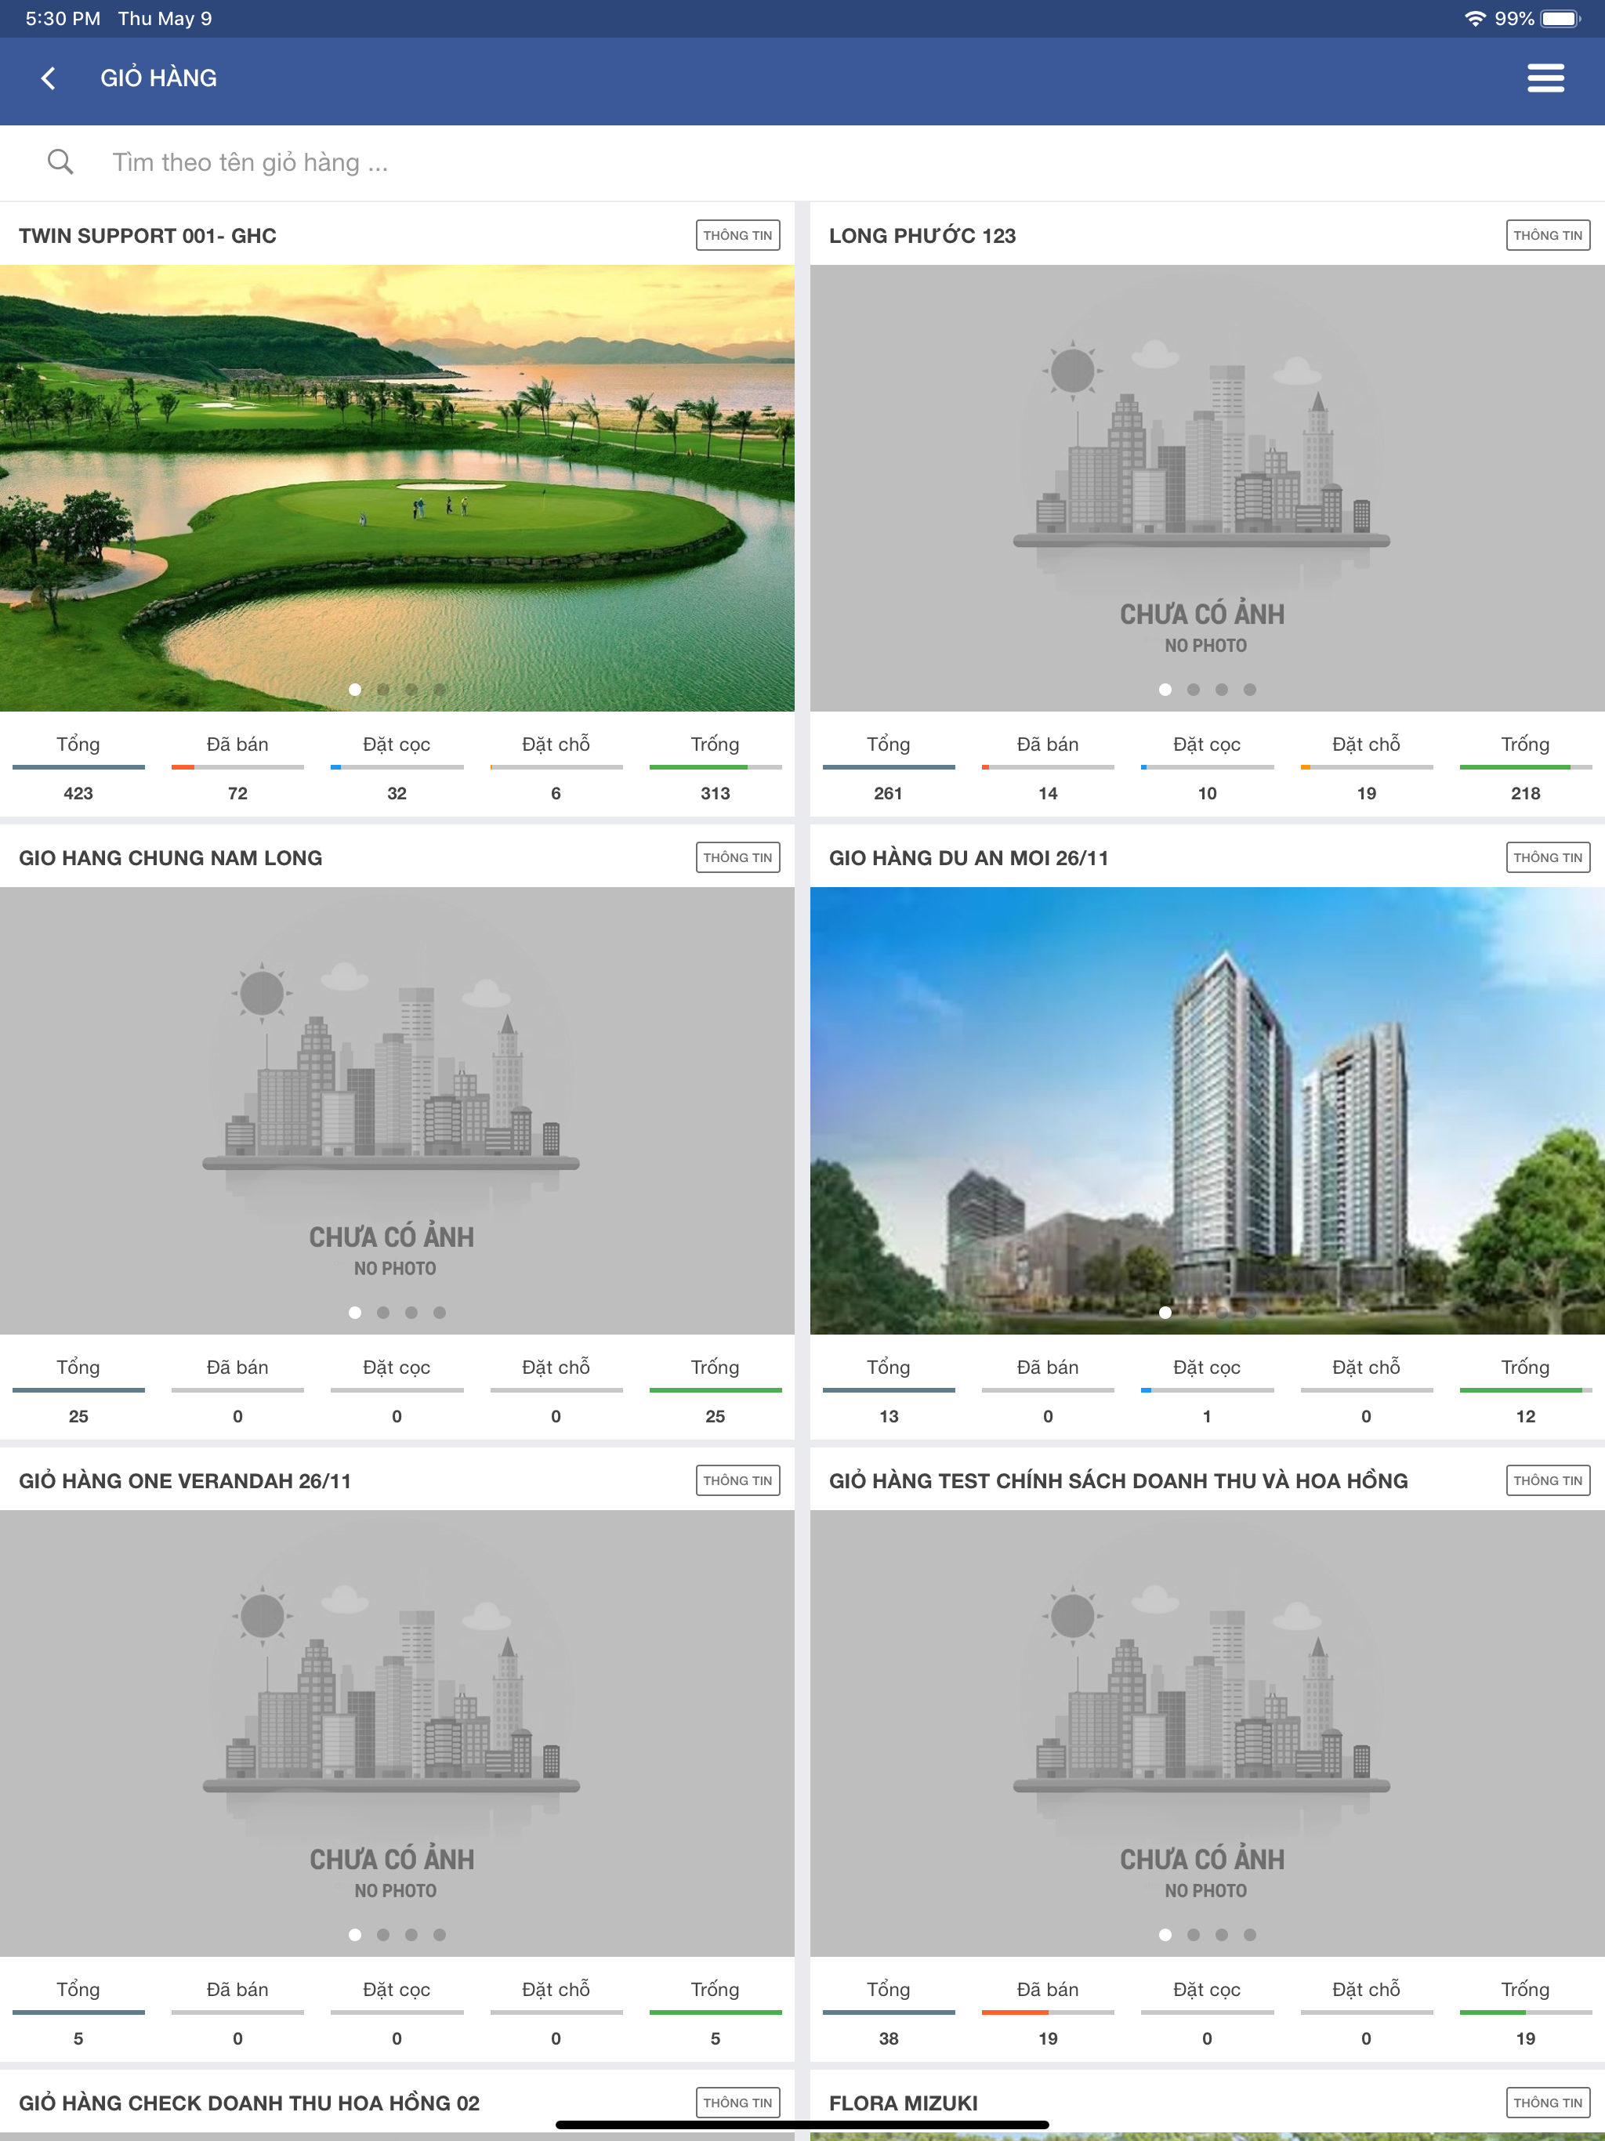The image size is (1605, 2141).
Task: Tap the Đã bán progress bar in LONG PHƯỚC 123 card
Action: (x=1048, y=767)
